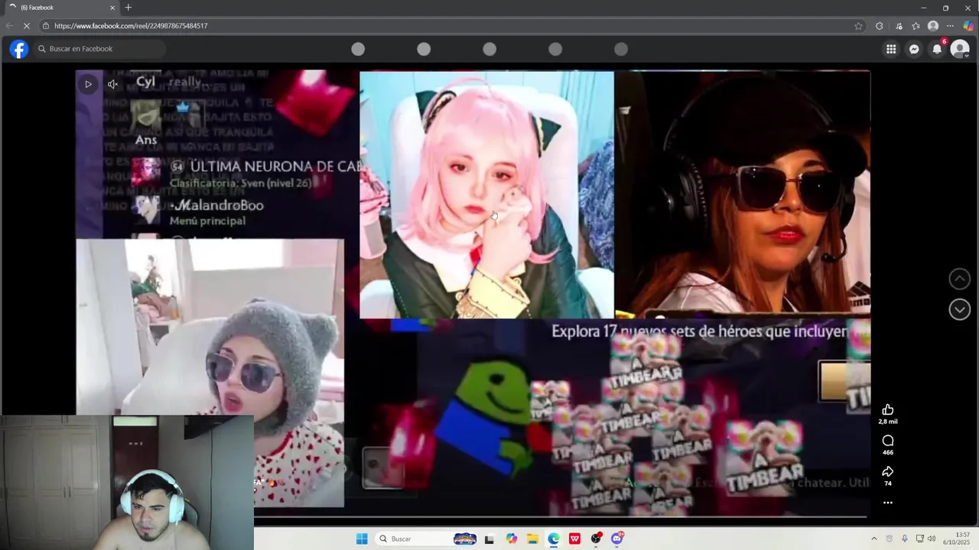This screenshot has width=979, height=550.
Task: Open Task View on the taskbar
Action: (489, 539)
